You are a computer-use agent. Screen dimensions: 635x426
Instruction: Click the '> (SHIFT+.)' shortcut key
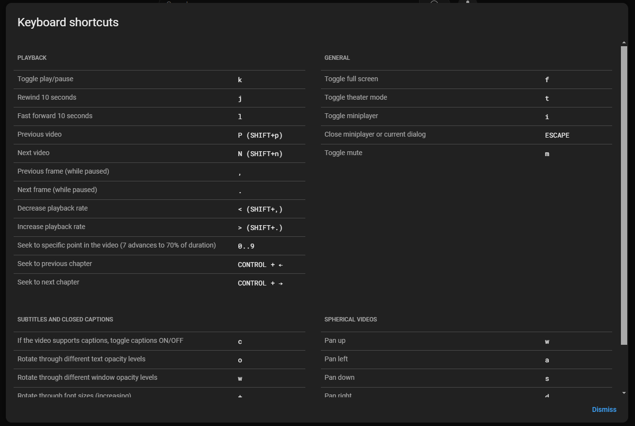point(260,228)
